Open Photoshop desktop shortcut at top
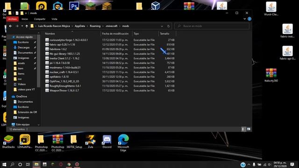This screenshot has height=168, width=299. [x=74, y=6]
